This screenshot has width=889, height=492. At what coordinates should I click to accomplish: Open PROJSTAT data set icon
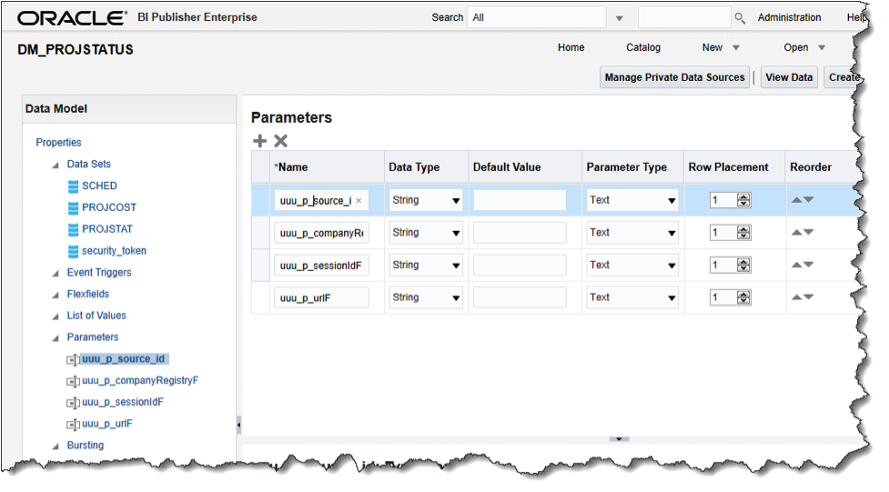[73, 229]
